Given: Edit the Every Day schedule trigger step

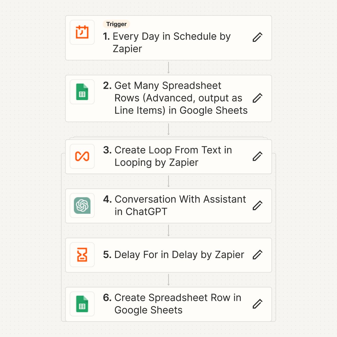Looking at the screenshot, I should click(257, 37).
